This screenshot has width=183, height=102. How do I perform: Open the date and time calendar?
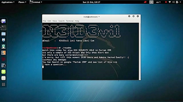pos(91,2)
